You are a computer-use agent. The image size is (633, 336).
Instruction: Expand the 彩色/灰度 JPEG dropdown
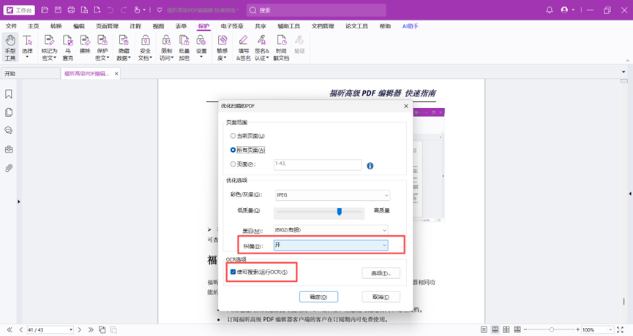tap(332, 196)
